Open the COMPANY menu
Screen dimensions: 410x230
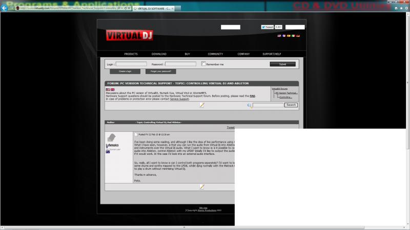243,54
